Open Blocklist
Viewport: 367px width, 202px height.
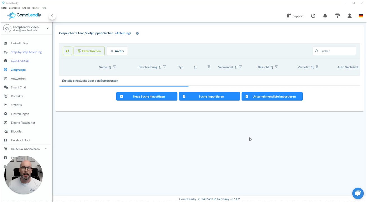(x=17, y=131)
